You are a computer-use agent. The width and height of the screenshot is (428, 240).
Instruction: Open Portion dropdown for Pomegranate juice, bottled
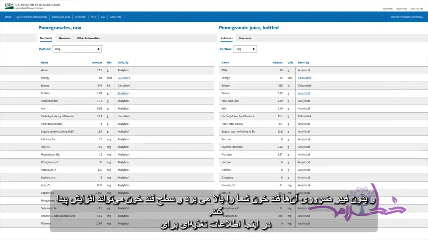(245, 49)
